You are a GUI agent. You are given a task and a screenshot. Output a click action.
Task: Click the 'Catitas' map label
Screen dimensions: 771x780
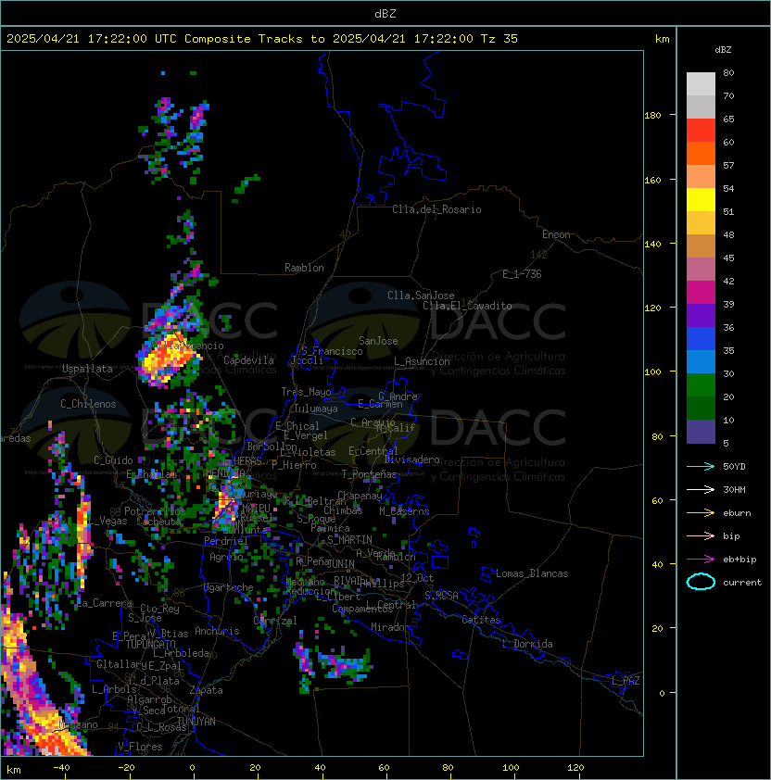(x=481, y=620)
